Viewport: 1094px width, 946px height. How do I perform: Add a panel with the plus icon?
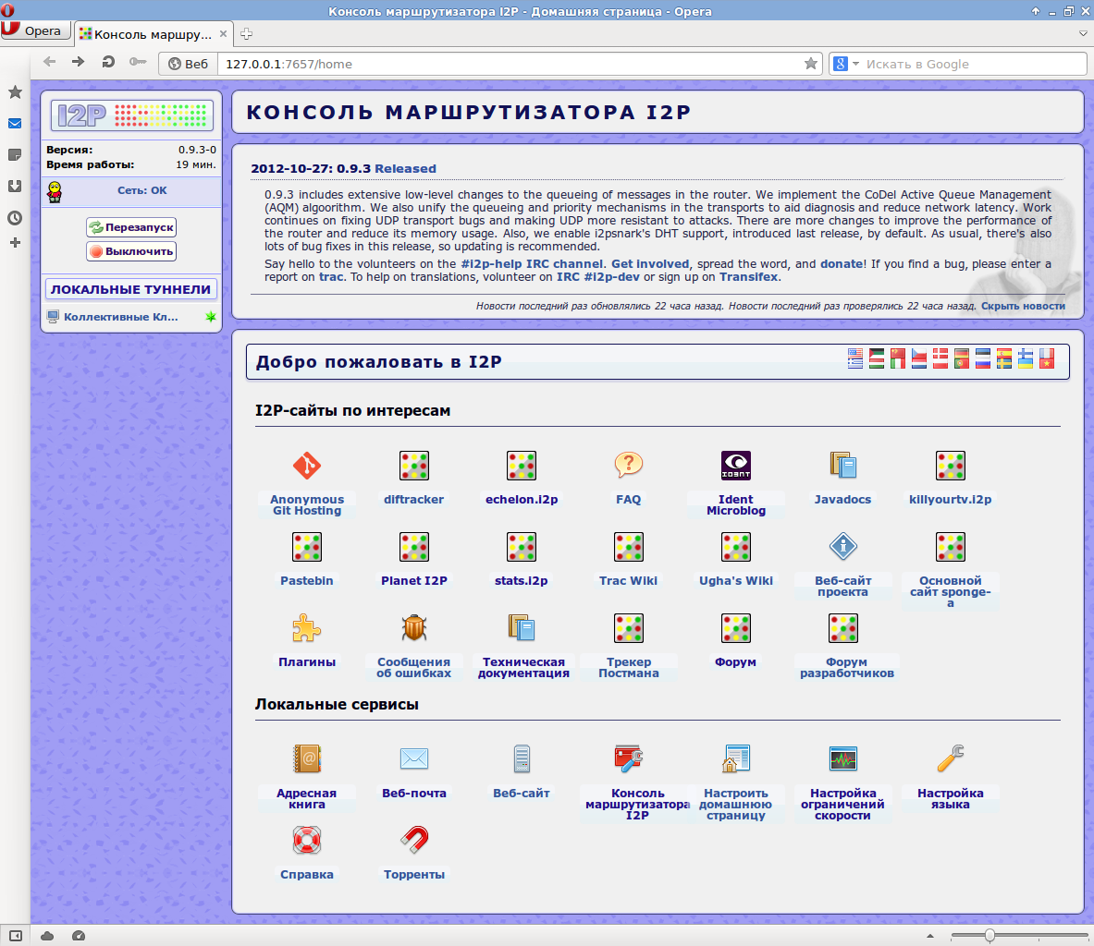coord(15,243)
